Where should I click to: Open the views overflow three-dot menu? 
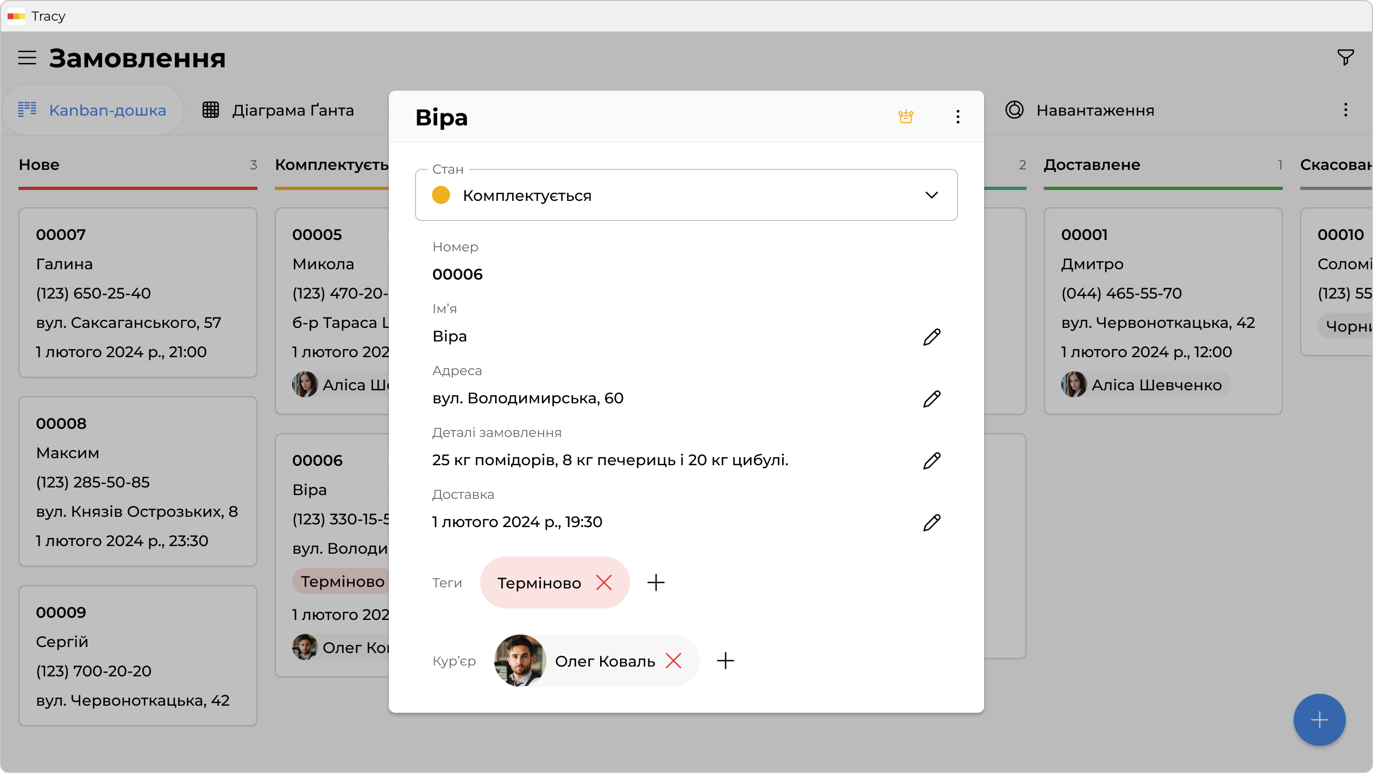[1345, 110]
